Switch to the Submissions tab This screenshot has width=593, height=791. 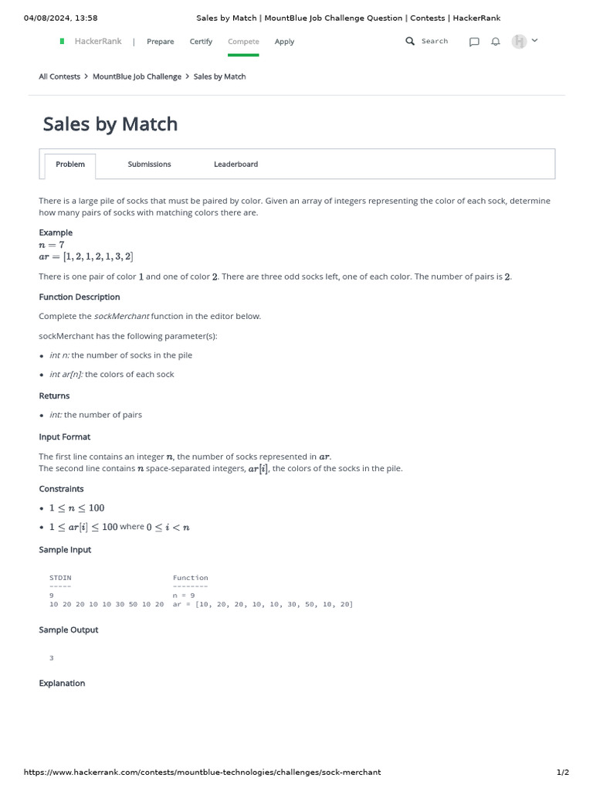(x=149, y=165)
